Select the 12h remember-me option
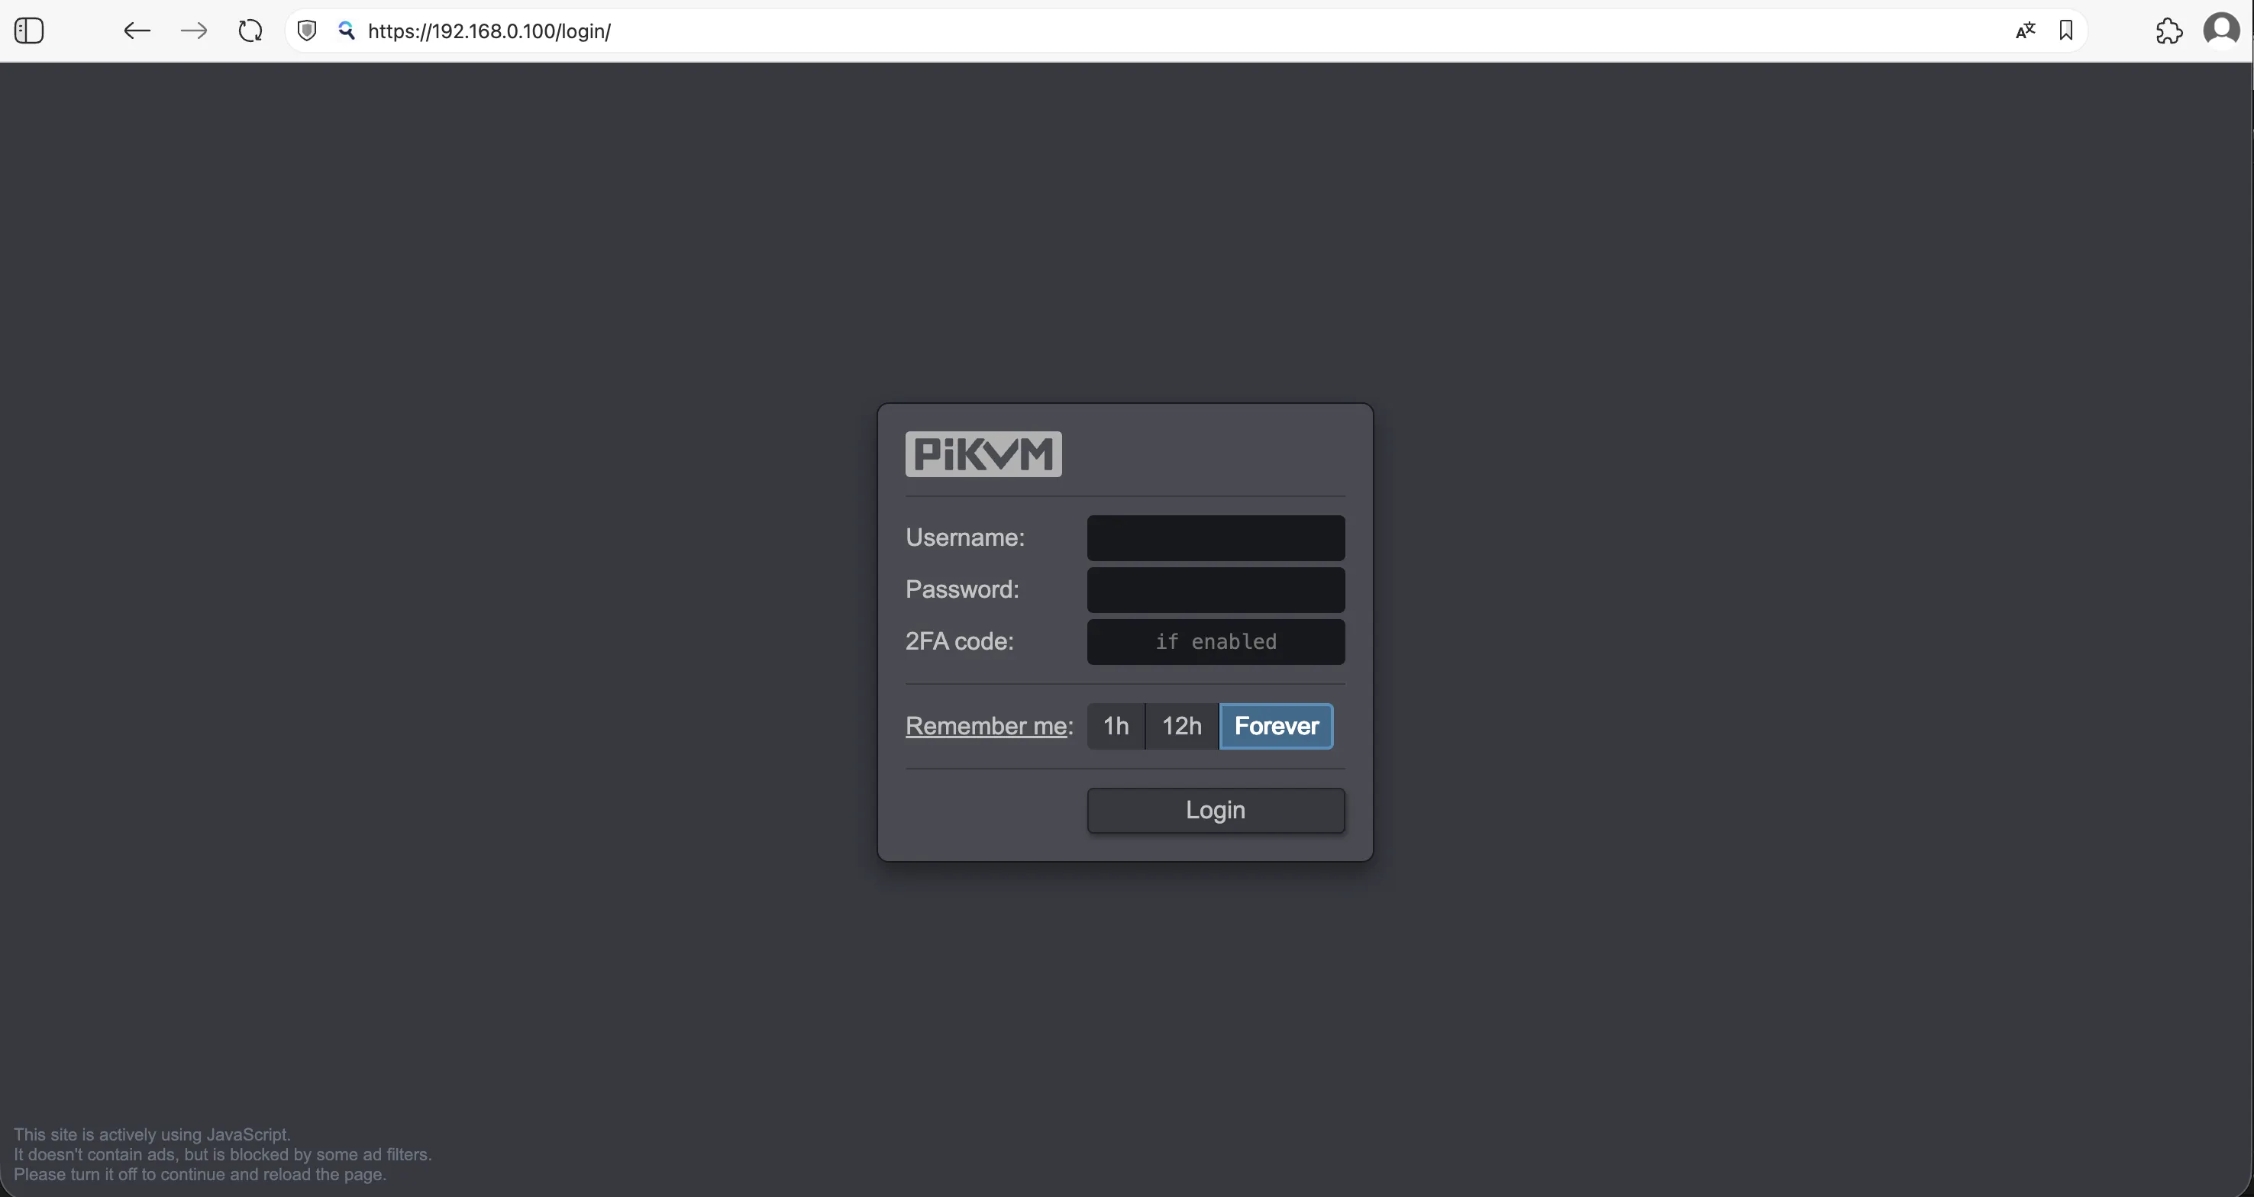The width and height of the screenshot is (2254, 1197). click(1181, 726)
